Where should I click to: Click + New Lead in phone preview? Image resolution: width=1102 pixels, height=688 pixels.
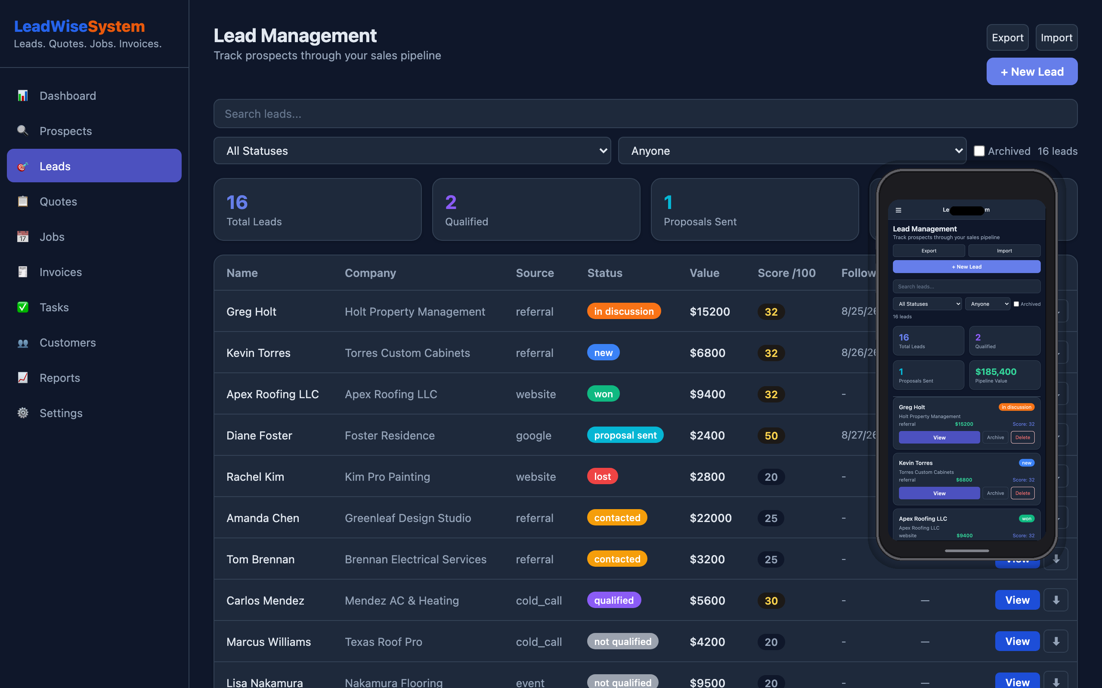966,267
